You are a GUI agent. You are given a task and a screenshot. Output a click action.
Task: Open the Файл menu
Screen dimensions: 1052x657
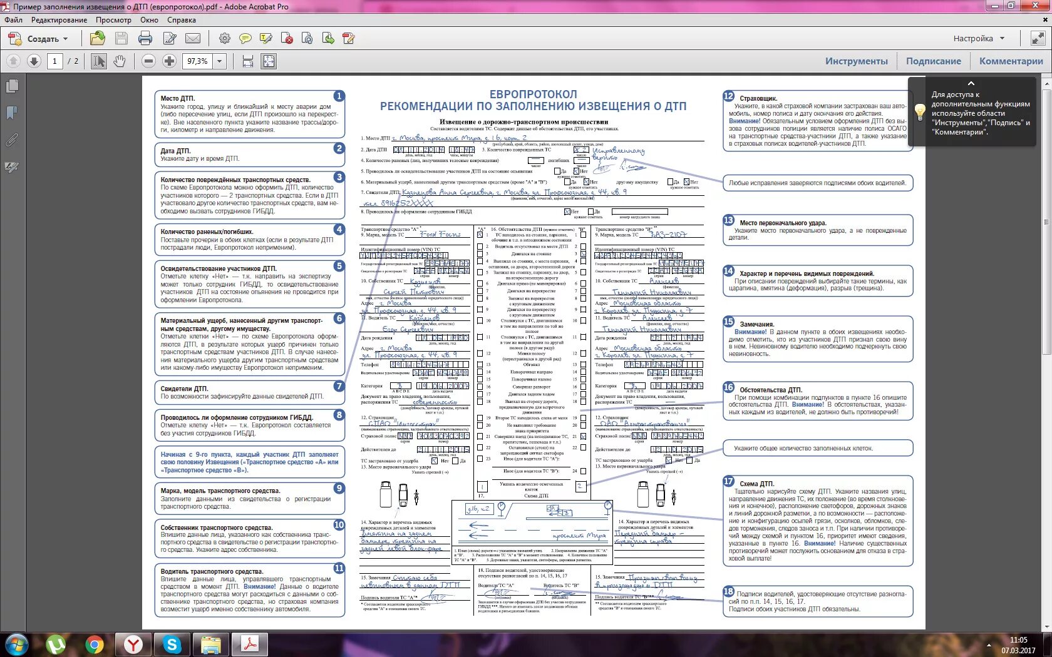(14, 20)
